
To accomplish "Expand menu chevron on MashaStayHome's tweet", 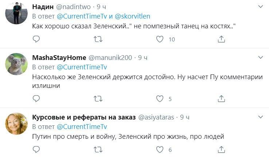I will (x=260, y=58).
